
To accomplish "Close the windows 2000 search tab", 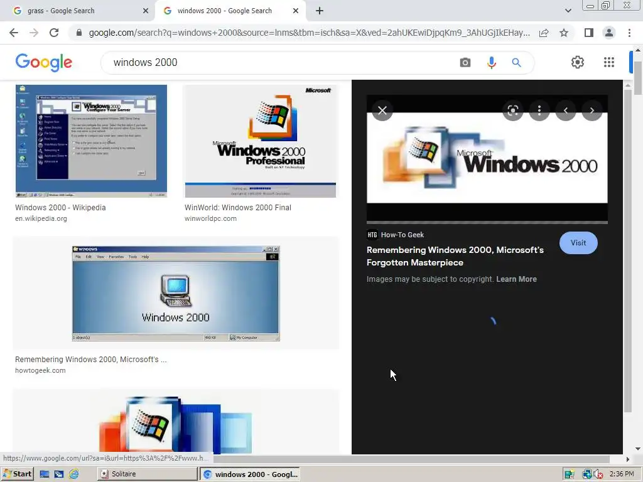I will click(x=296, y=11).
